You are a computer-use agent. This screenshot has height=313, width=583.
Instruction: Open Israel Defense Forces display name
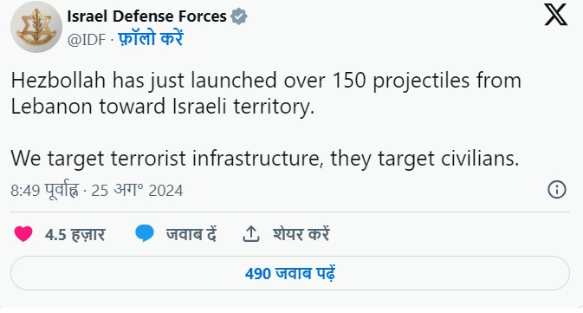146,16
